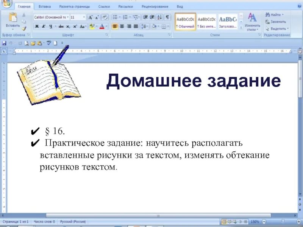Apply strikethrough formatting (abc icon)
The height and width of the screenshot is (227, 303).
coord(61,26)
